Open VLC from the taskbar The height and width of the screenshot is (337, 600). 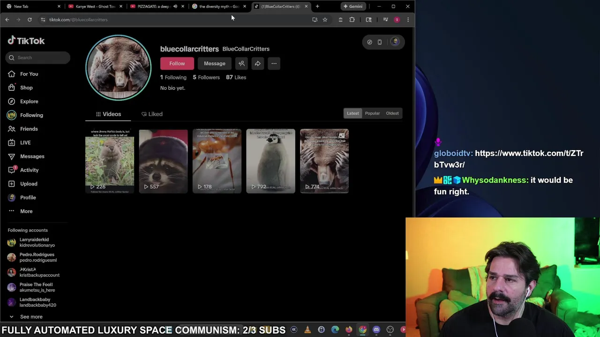[x=307, y=330]
